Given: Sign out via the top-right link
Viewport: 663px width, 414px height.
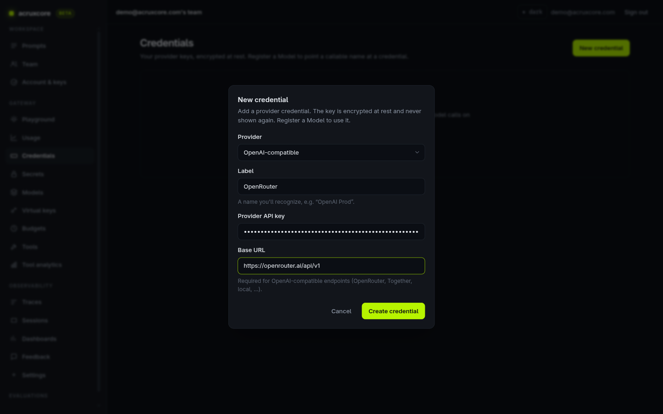Looking at the screenshot, I should 636,12.
